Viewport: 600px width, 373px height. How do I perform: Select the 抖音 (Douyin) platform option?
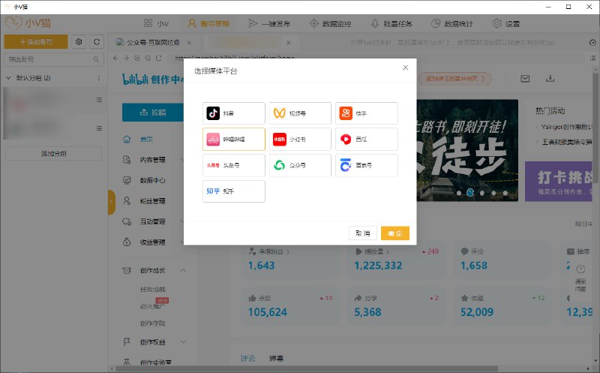click(233, 113)
